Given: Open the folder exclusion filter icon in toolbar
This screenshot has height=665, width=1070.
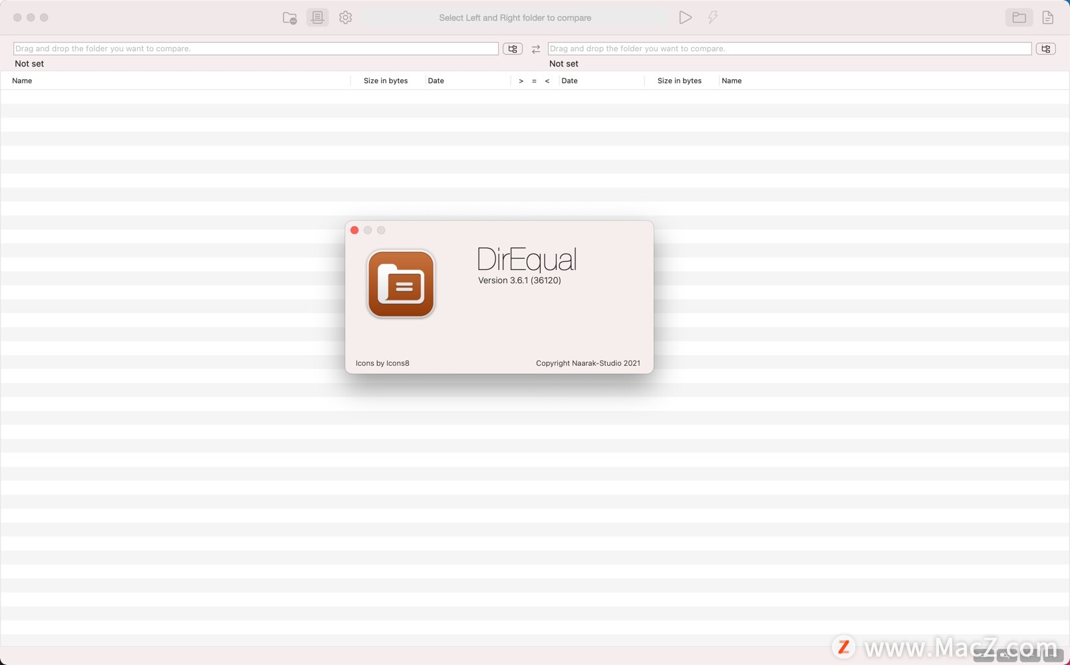Looking at the screenshot, I should coord(289,18).
